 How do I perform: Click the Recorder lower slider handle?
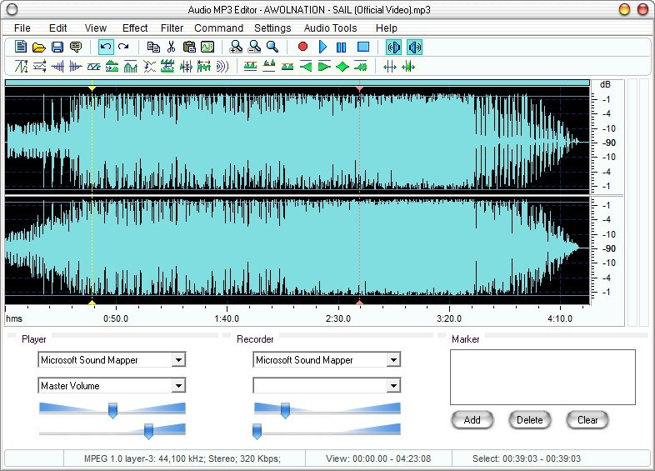click(257, 431)
